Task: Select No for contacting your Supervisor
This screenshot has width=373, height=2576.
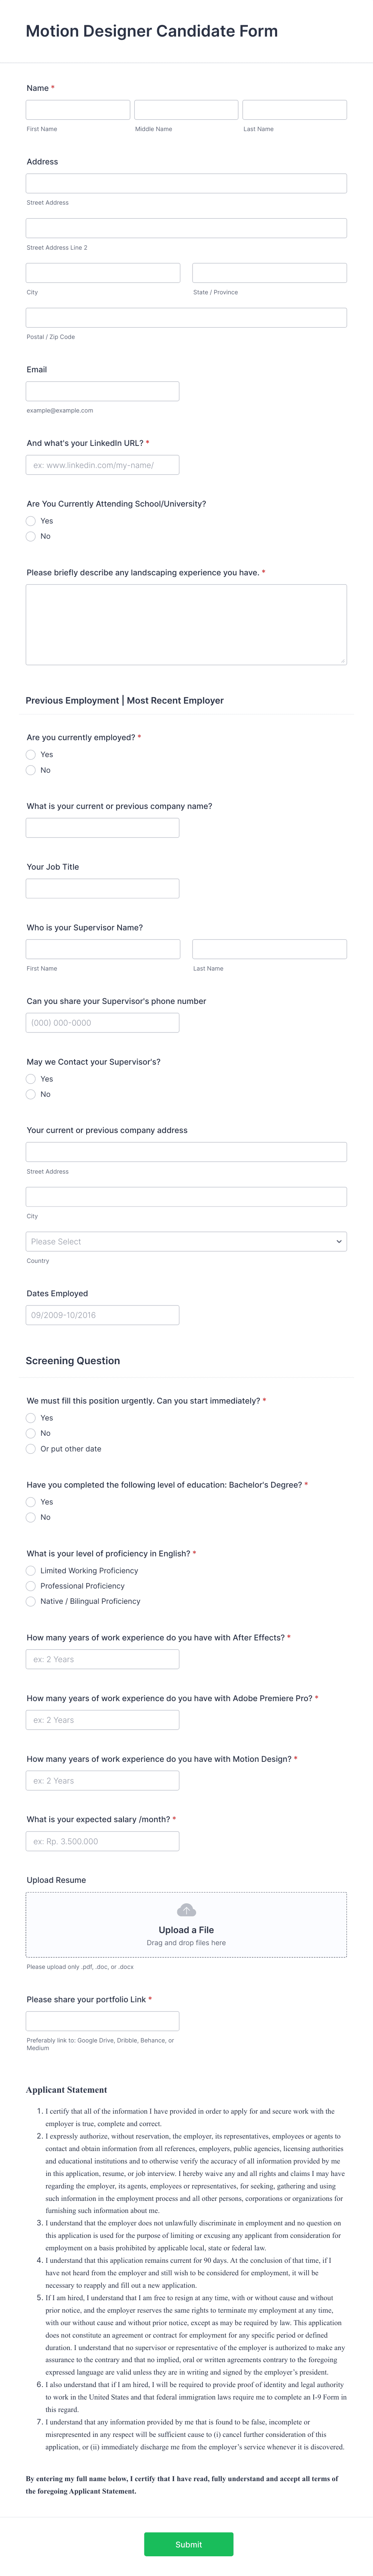Action: [31, 1094]
